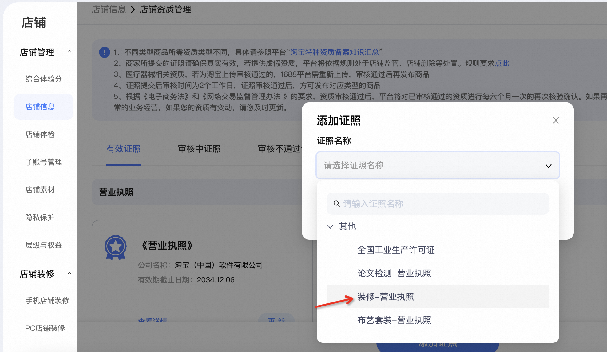
Task: Click the 请输入证照名称 search field
Action: tap(438, 204)
